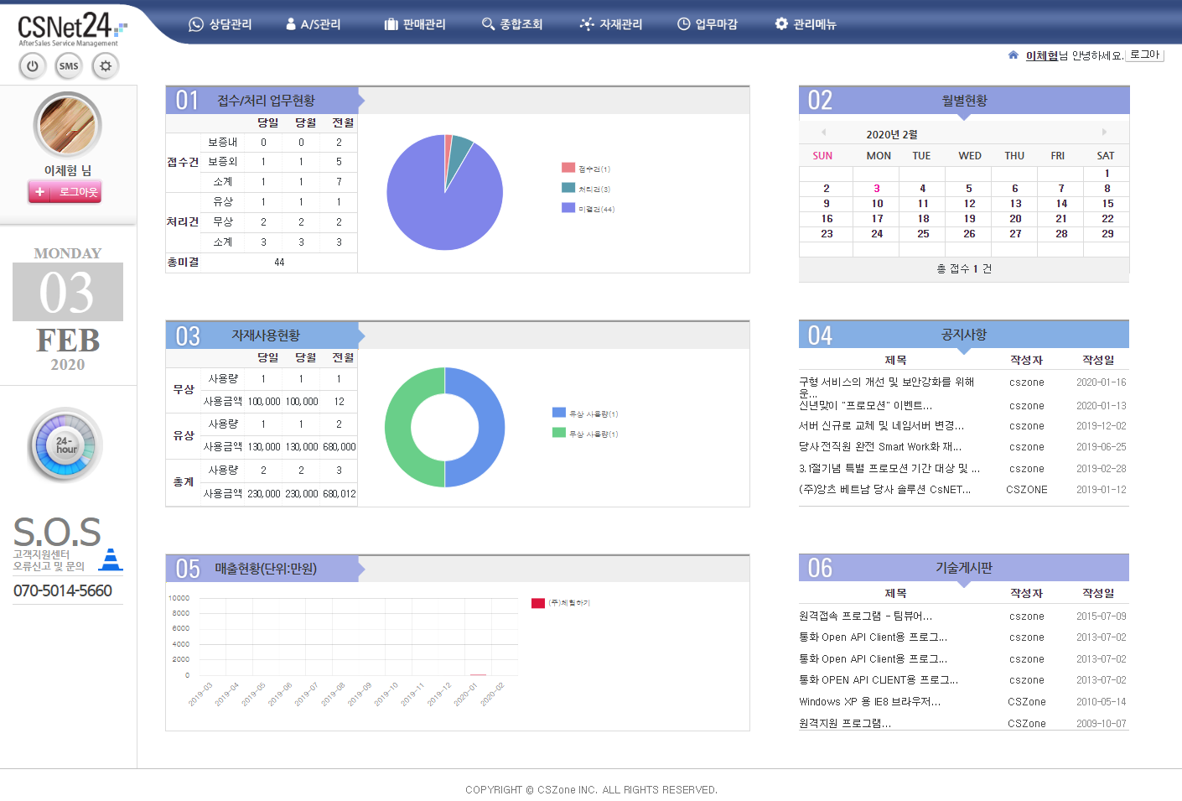Go to next month in calendar

click(x=1104, y=133)
